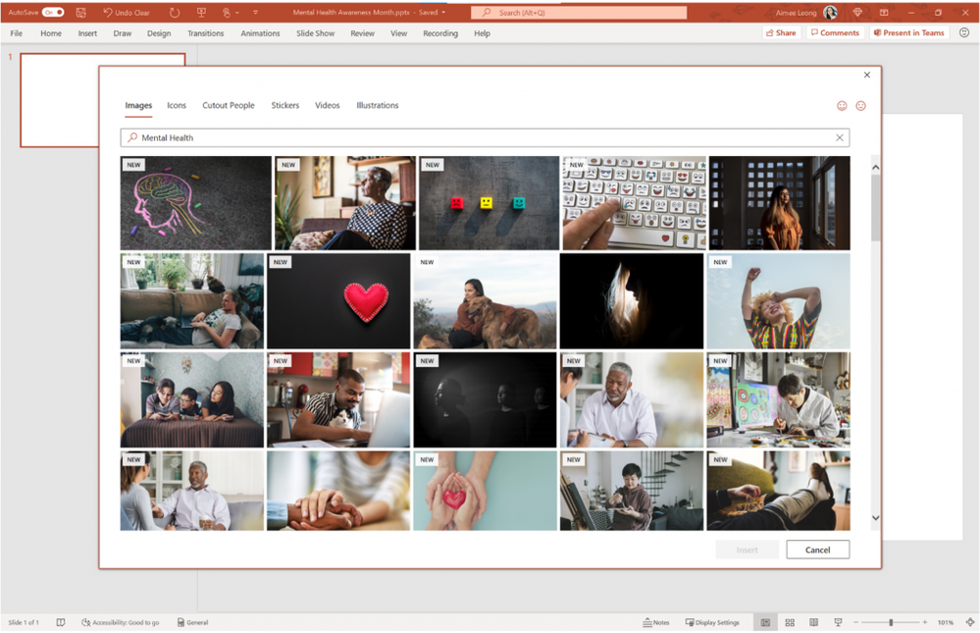Click Present in Teams button

(x=908, y=32)
